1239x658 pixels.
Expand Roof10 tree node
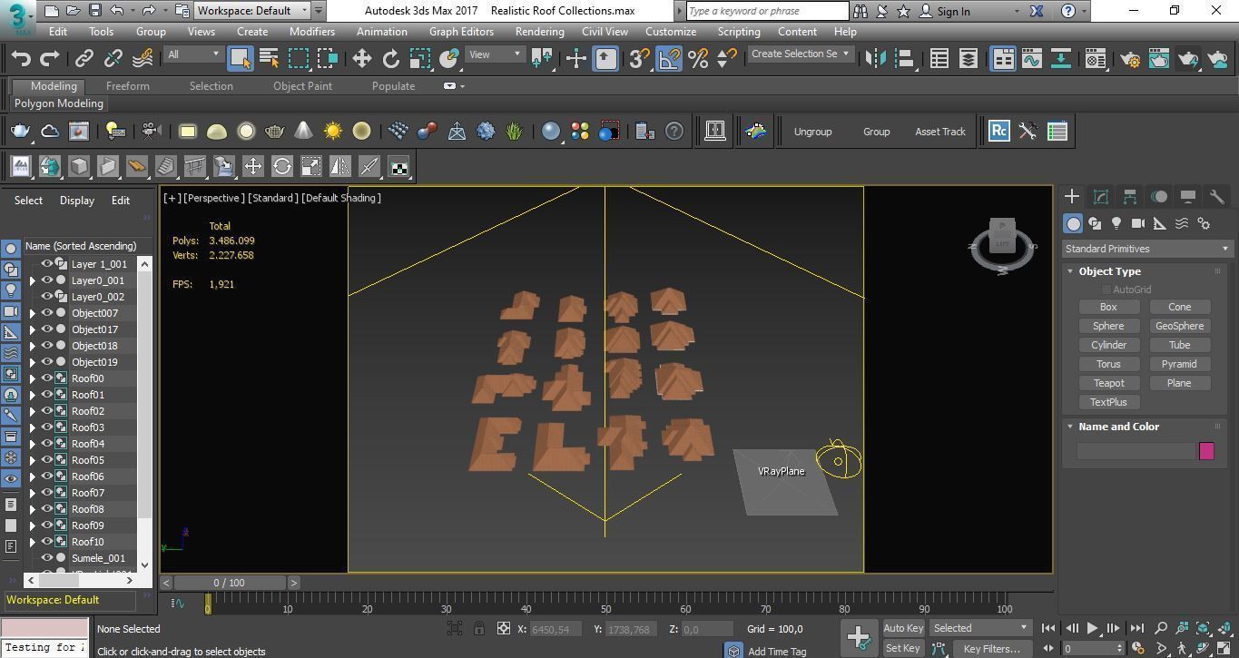(x=33, y=542)
